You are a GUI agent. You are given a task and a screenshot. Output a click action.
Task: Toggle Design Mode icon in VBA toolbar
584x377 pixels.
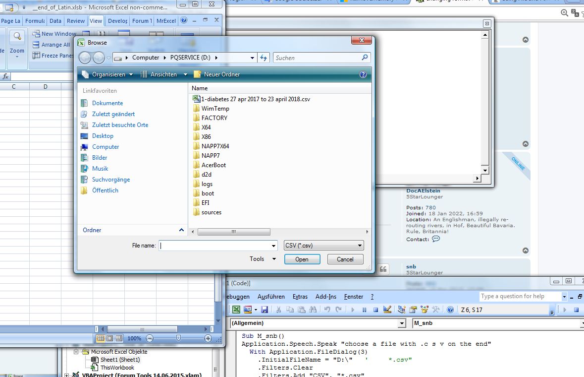[387, 310]
